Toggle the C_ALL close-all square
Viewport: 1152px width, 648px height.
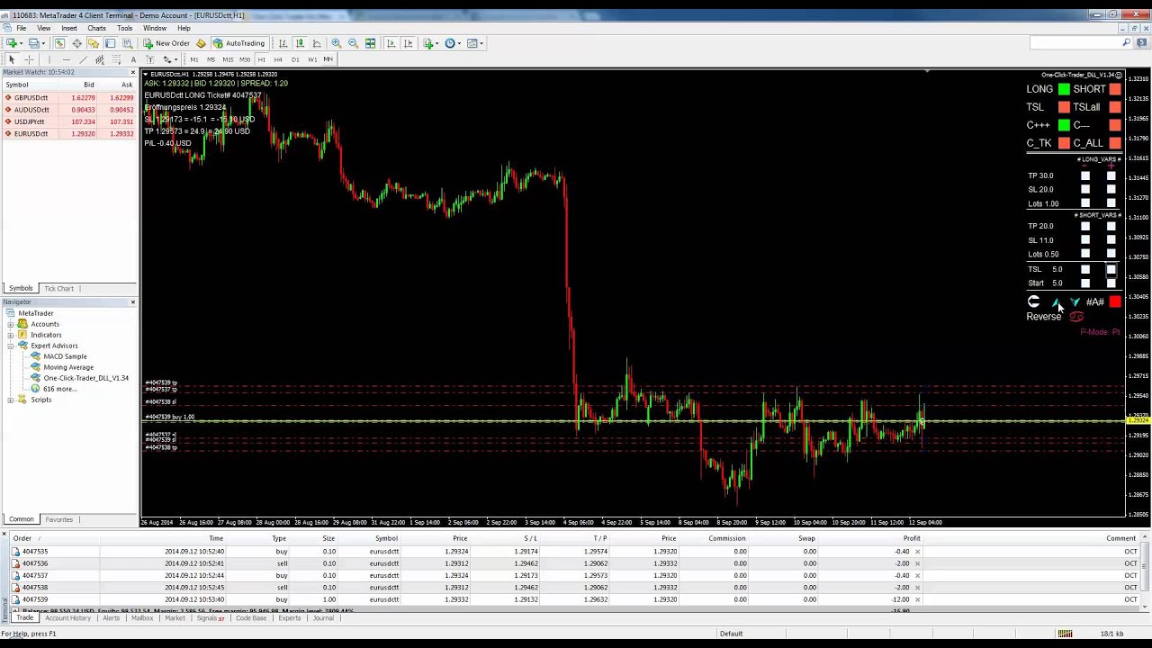pos(1115,143)
